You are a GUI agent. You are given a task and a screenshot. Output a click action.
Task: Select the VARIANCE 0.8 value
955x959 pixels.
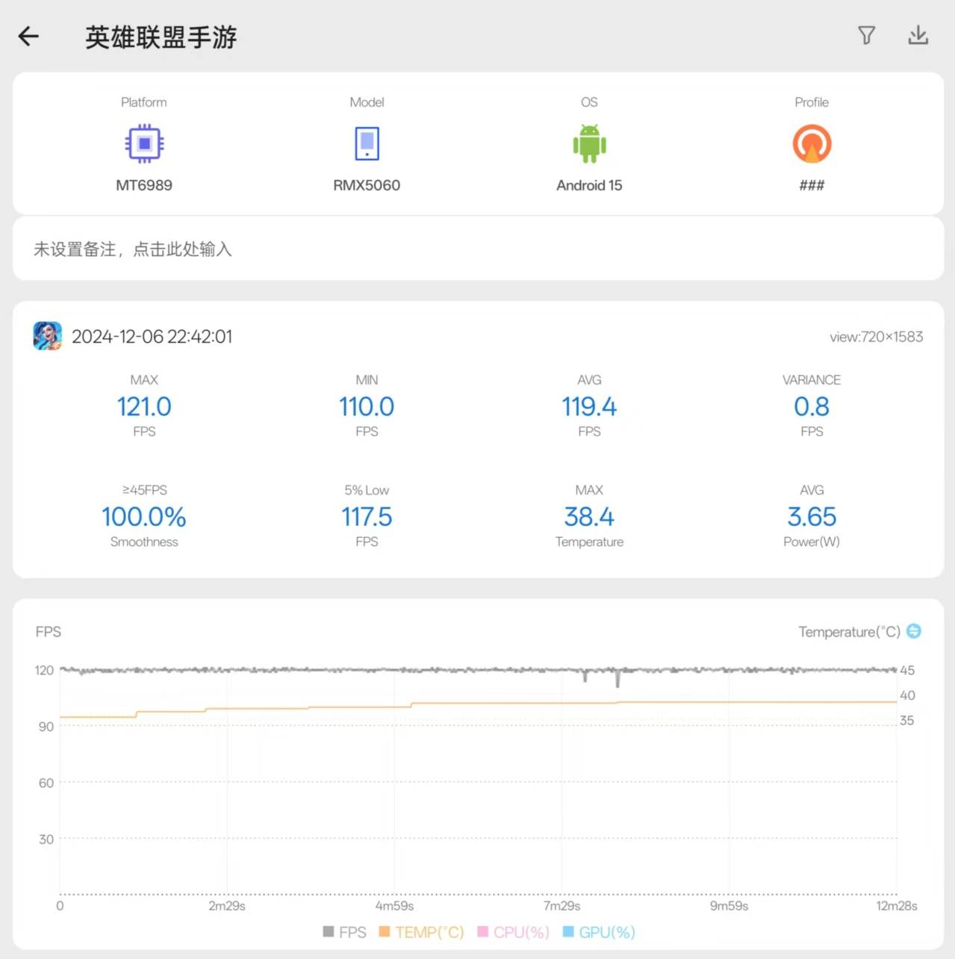(x=812, y=406)
